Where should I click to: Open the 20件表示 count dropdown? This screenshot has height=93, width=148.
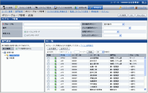point(100,52)
